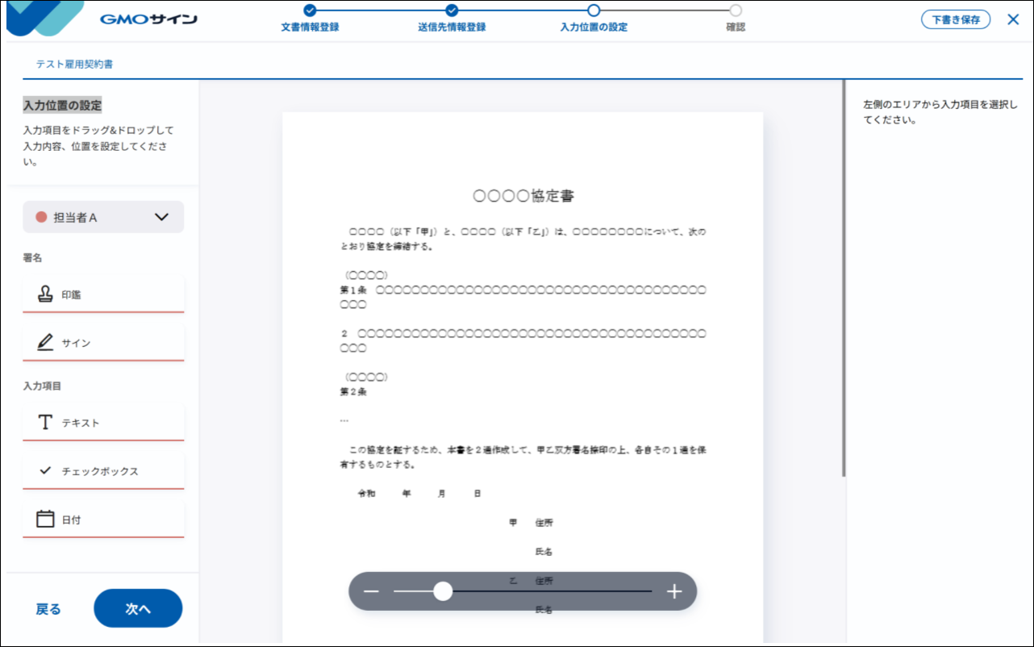Go to the 送信先情報登録 step
The height and width of the screenshot is (647, 1034).
click(x=452, y=10)
